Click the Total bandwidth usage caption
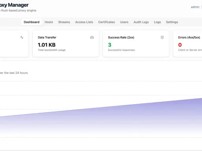This screenshot has width=202, height=151. (52, 50)
